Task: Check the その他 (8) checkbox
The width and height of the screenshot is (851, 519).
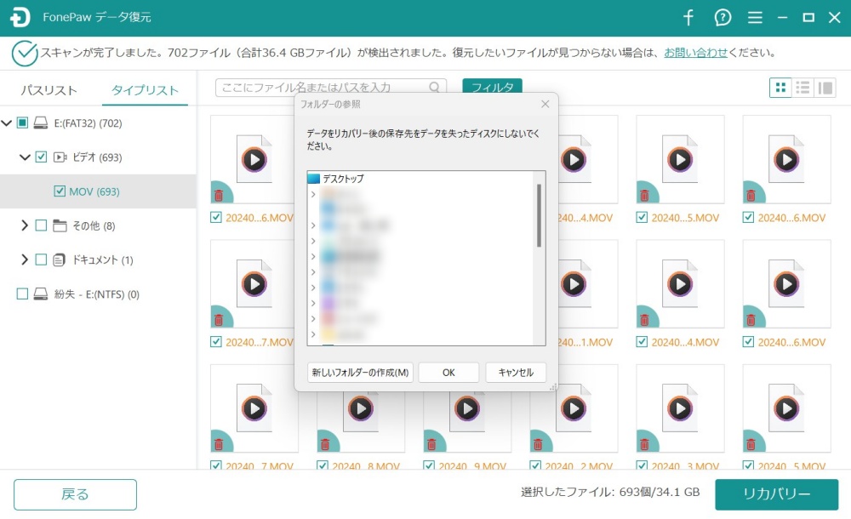Action: [x=41, y=225]
